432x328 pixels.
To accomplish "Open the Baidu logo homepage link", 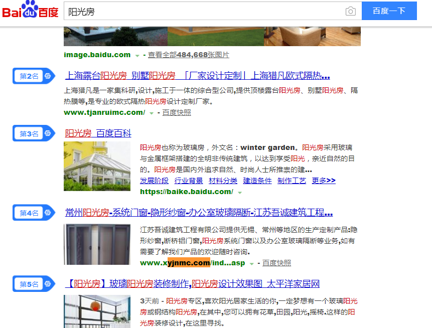I will pyautogui.click(x=30, y=10).
